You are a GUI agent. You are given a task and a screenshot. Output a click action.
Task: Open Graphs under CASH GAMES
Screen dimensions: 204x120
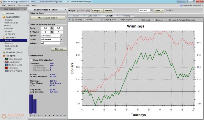8,31
